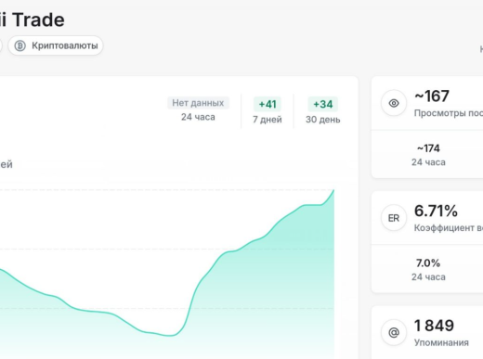Image resolution: width=483 pixels, height=359 pixels.
Task: Click the eye views icon
Action: 394,103
